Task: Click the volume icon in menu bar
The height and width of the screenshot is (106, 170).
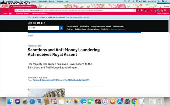Action: [x=141, y=1]
